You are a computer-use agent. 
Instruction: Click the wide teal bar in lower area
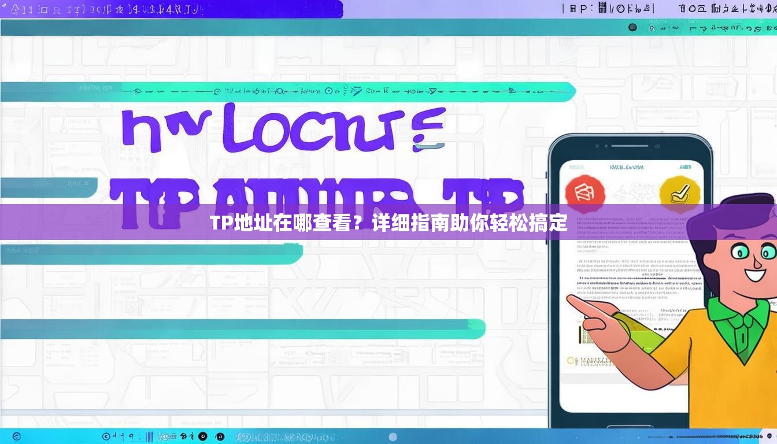pyautogui.click(x=242, y=329)
